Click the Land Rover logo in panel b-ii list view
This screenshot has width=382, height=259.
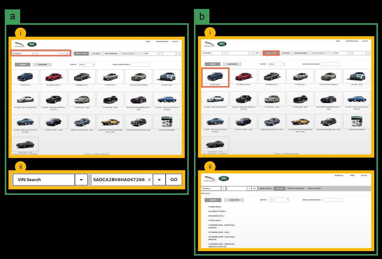pos(224,179)
